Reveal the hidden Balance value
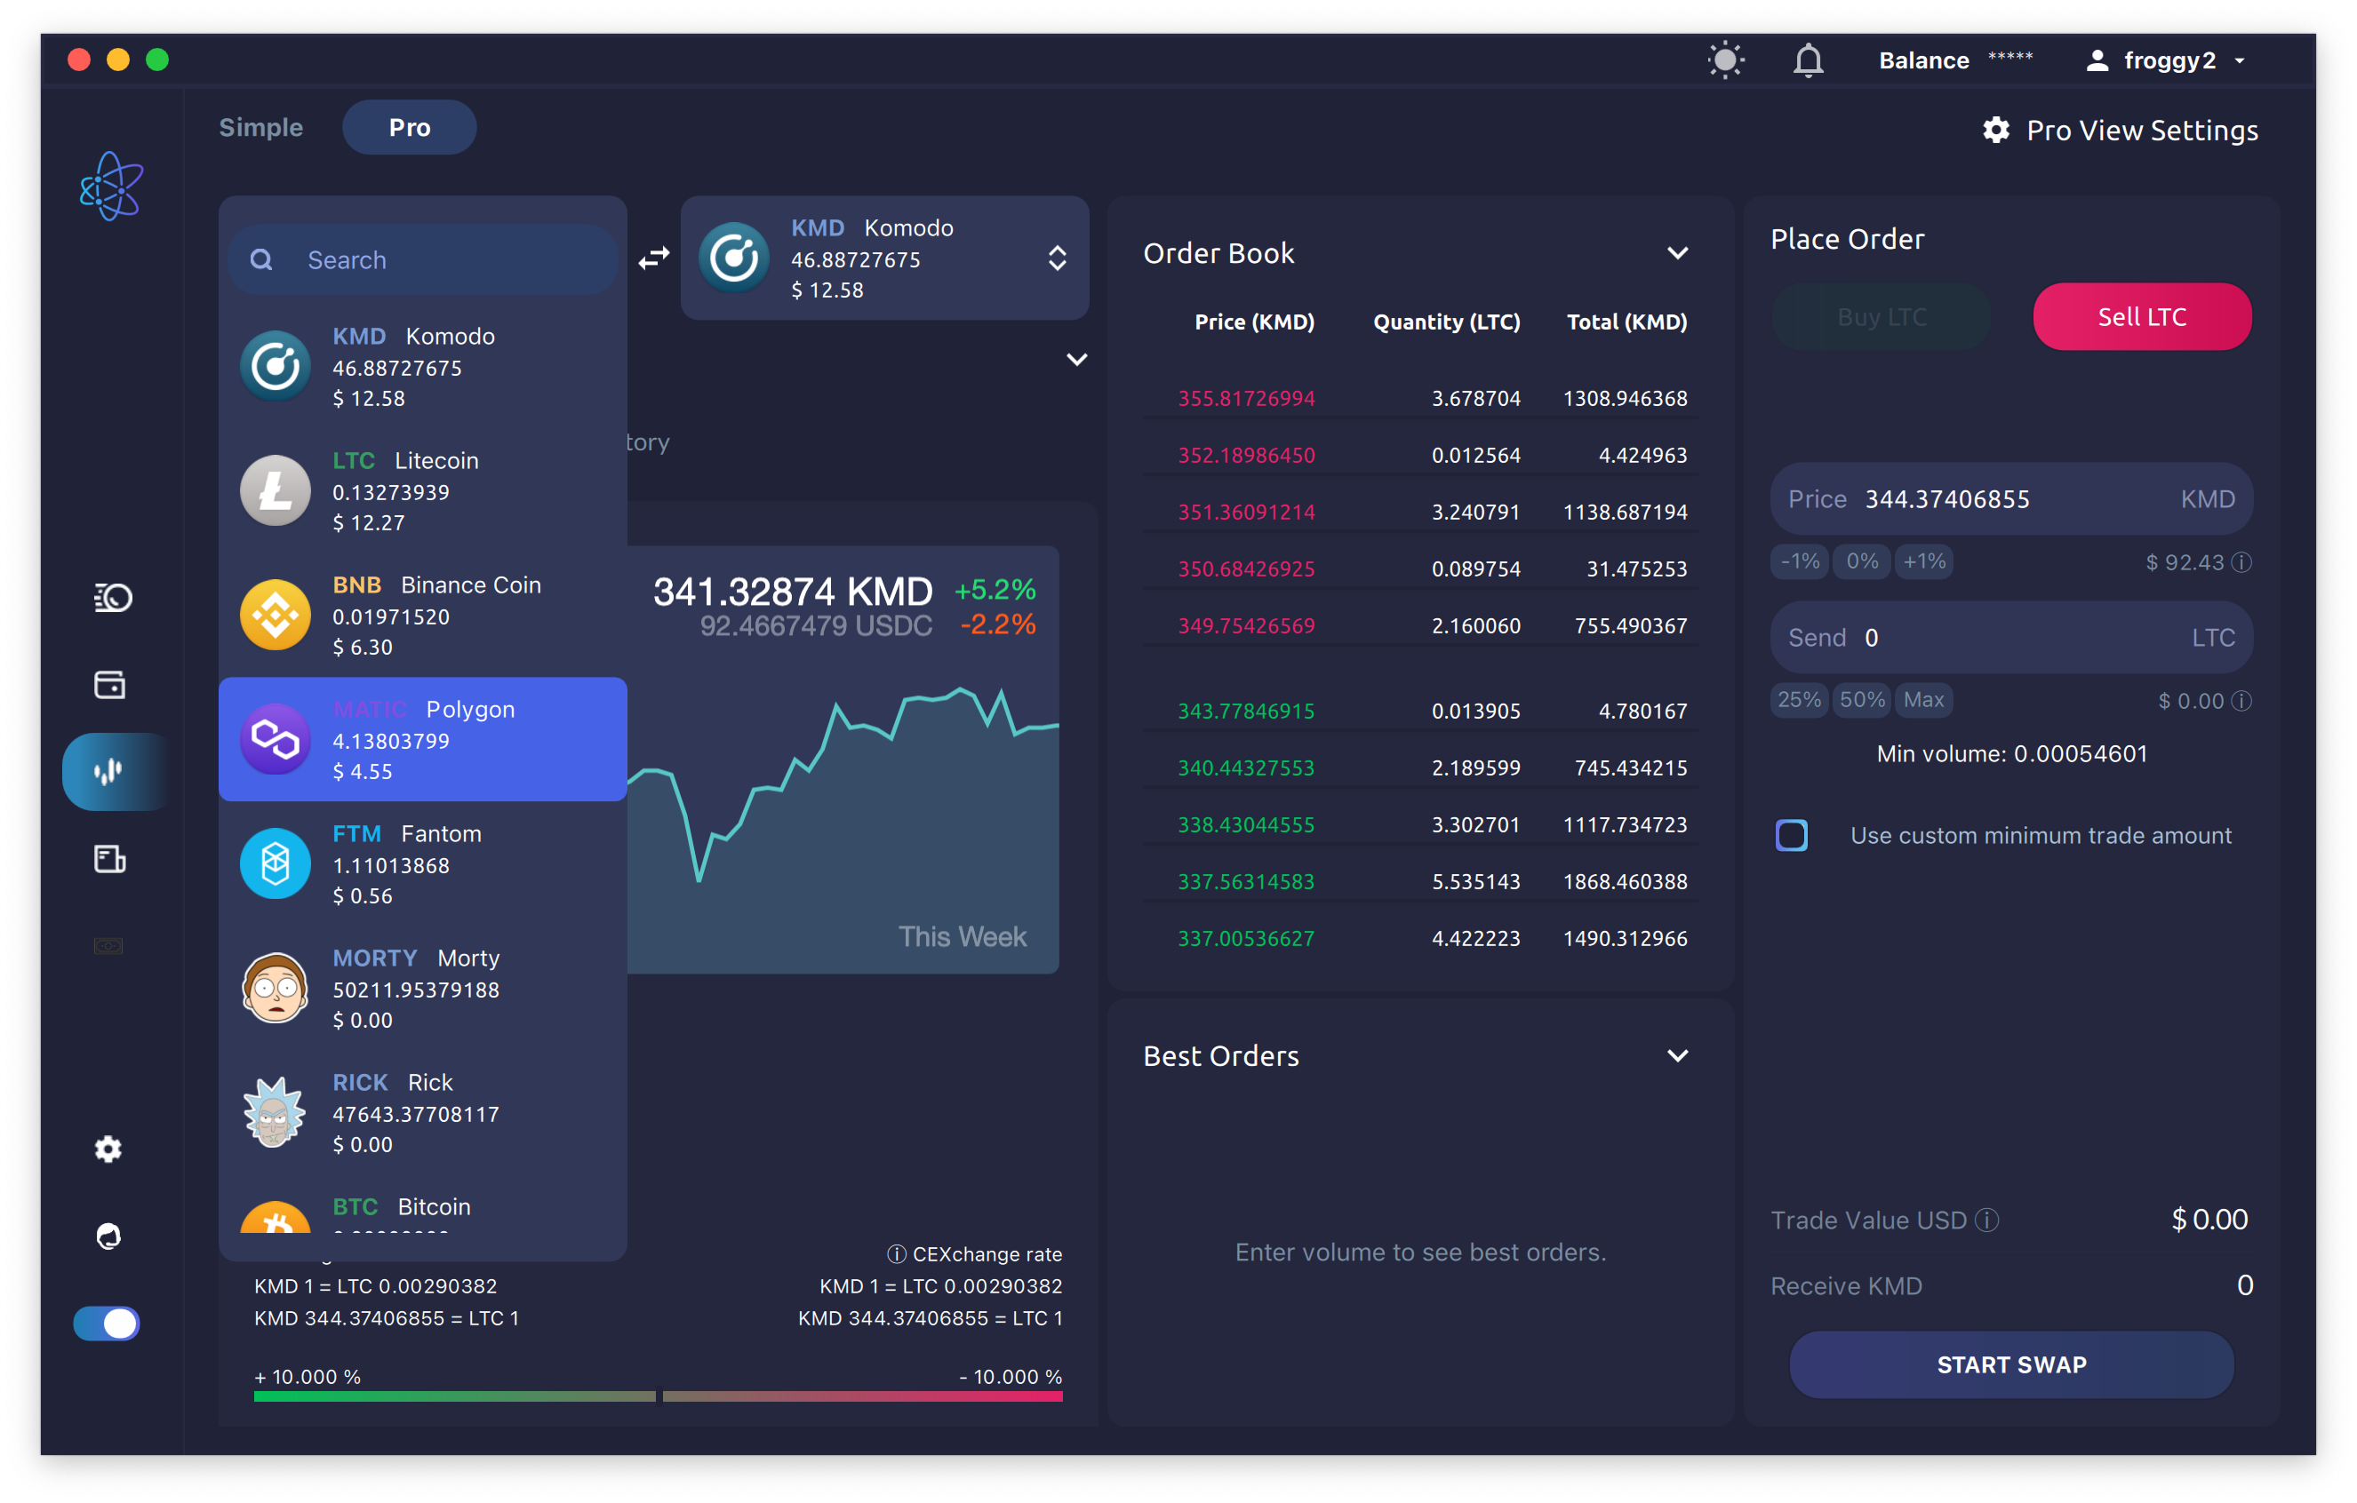 (2009, 60)
